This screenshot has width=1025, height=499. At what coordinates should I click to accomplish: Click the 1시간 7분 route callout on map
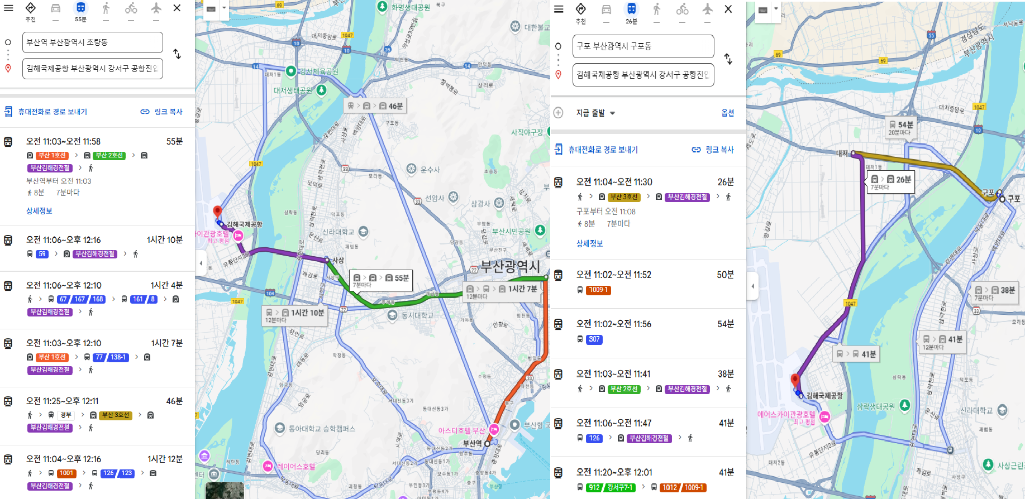502,292
